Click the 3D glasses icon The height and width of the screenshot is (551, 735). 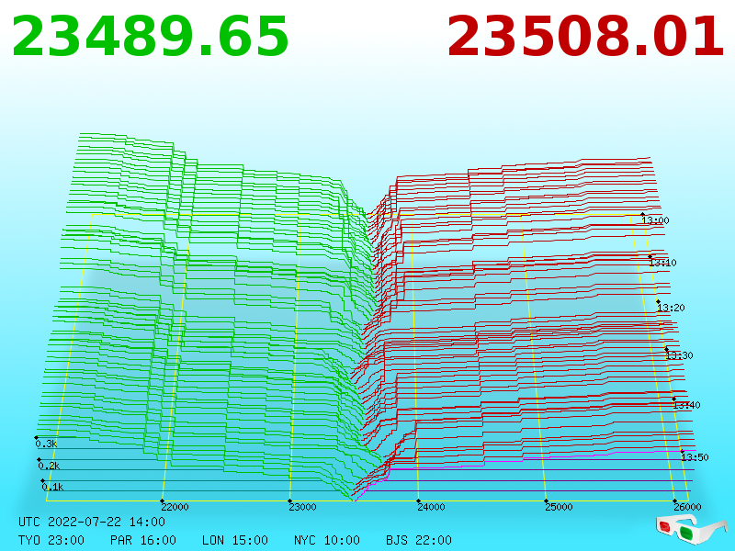[692, 529]
